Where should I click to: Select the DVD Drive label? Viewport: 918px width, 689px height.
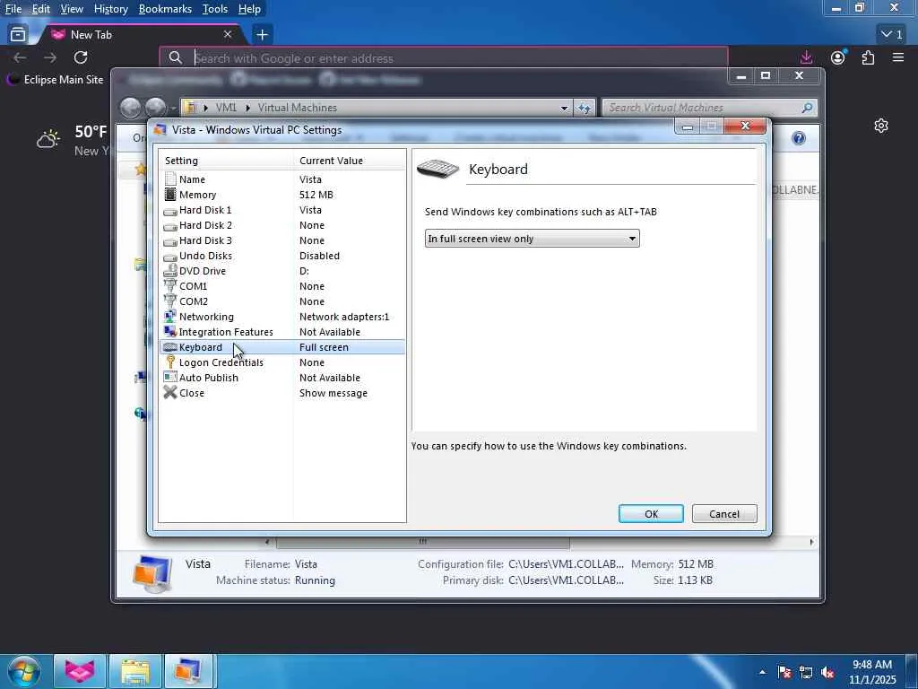point(203,271)
